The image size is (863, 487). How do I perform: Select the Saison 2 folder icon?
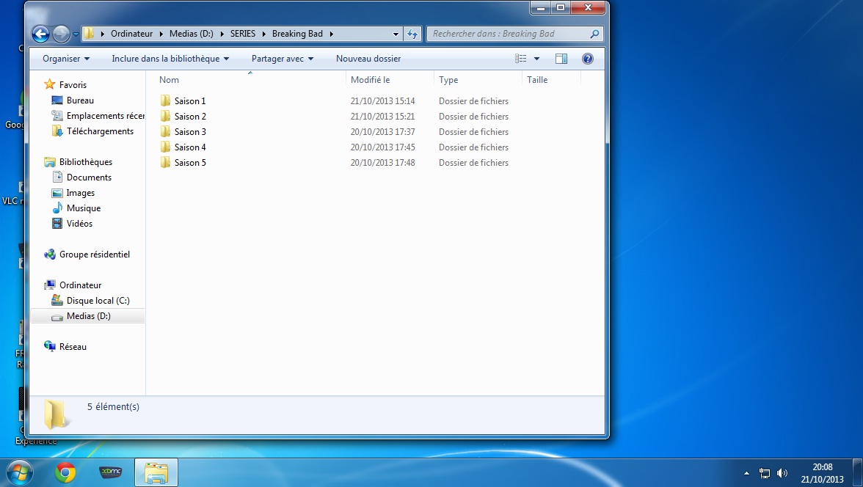tap(165, 116)
